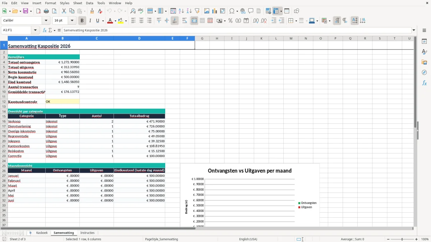Viewport: 431px width, 242px height.
Task: Insert a chart
Action: 215,11
